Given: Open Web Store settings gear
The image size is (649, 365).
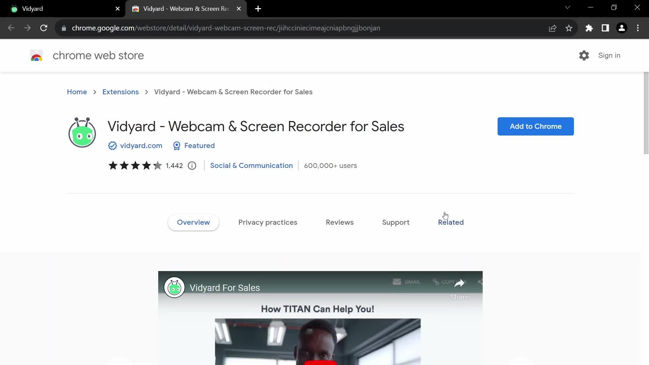Looking at the screenshot, I should [x=584, y=55].
